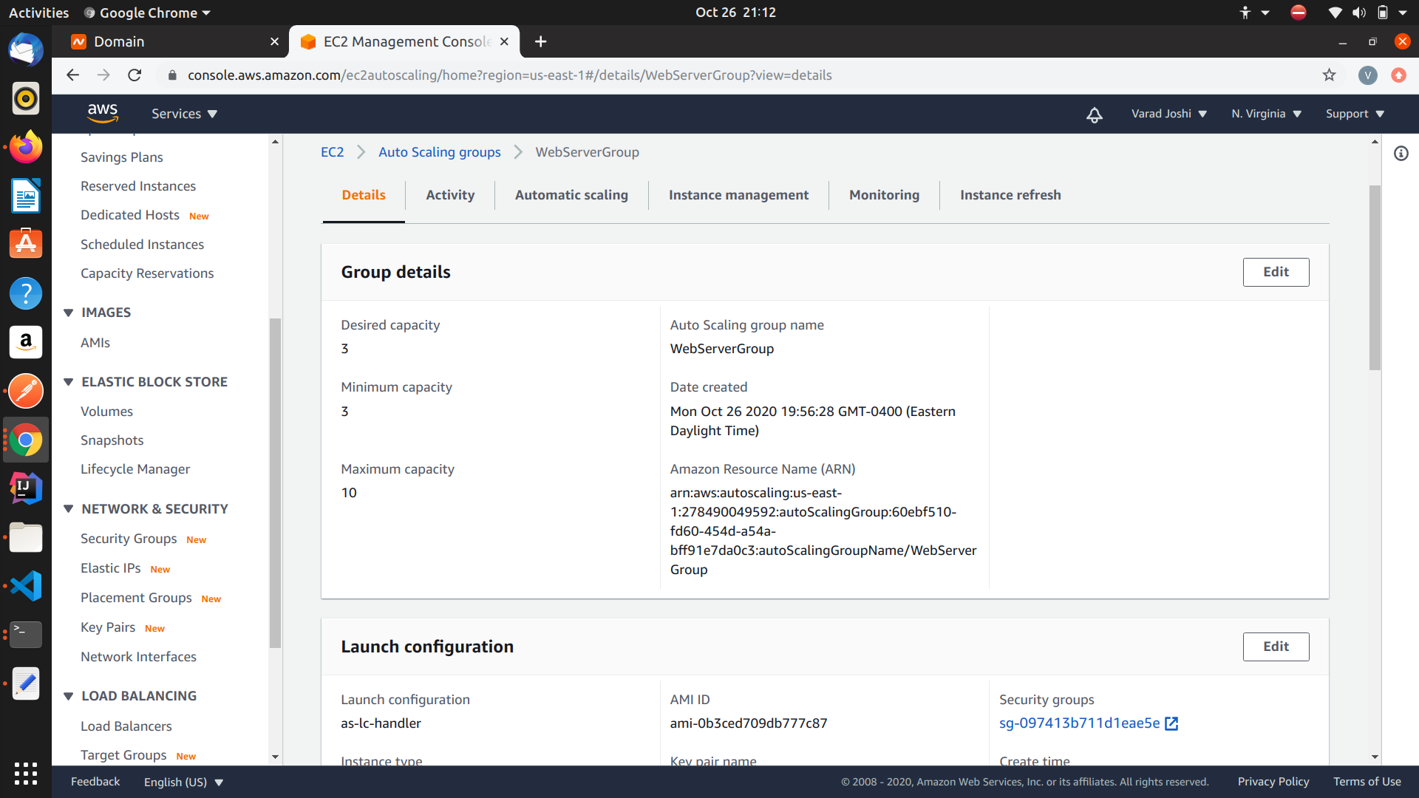Open the AWS notifications bell

coord(1095,114)
